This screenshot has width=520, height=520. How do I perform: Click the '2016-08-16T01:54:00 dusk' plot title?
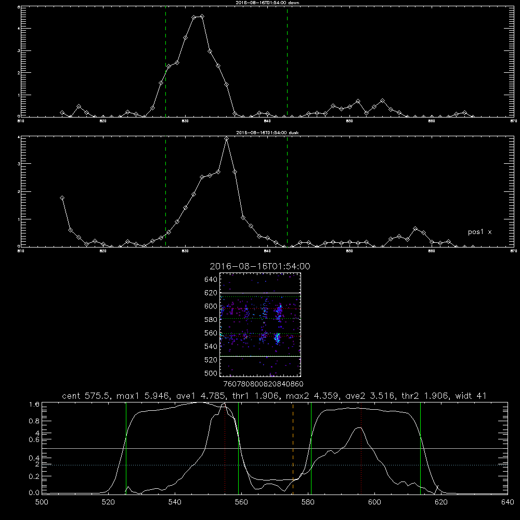267,133
